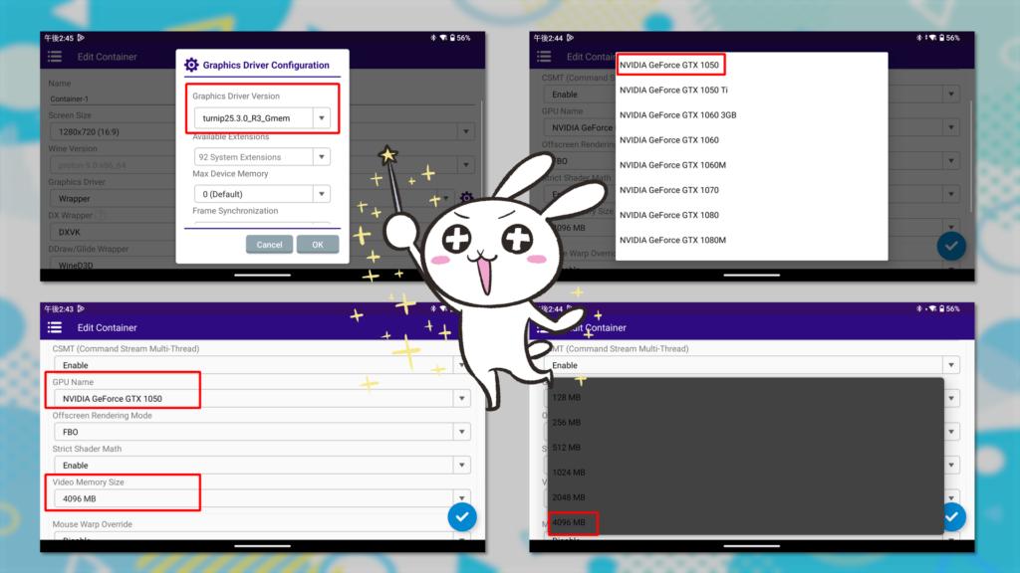Image resolution: width=1020 pixels, height=573 pixels.
Task: Select NVIDIA GeForce GTX 1060 option
Action: click(x=751, y=139)
